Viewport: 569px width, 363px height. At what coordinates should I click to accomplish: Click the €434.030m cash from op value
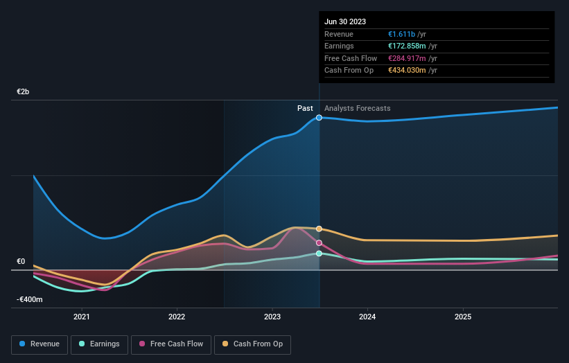(407, 71)
